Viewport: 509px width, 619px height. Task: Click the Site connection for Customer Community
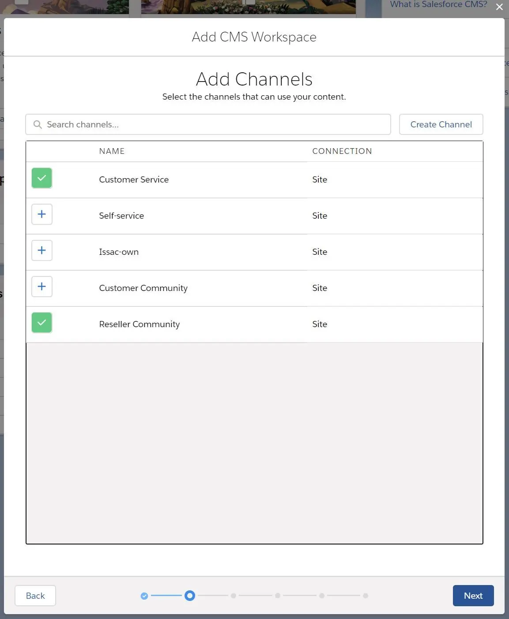pyautogui.click(x=320, y=288)
